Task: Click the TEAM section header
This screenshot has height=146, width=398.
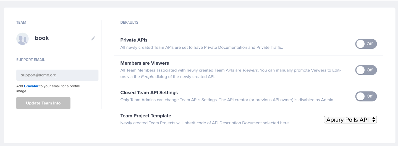Action: pos(21,23)
